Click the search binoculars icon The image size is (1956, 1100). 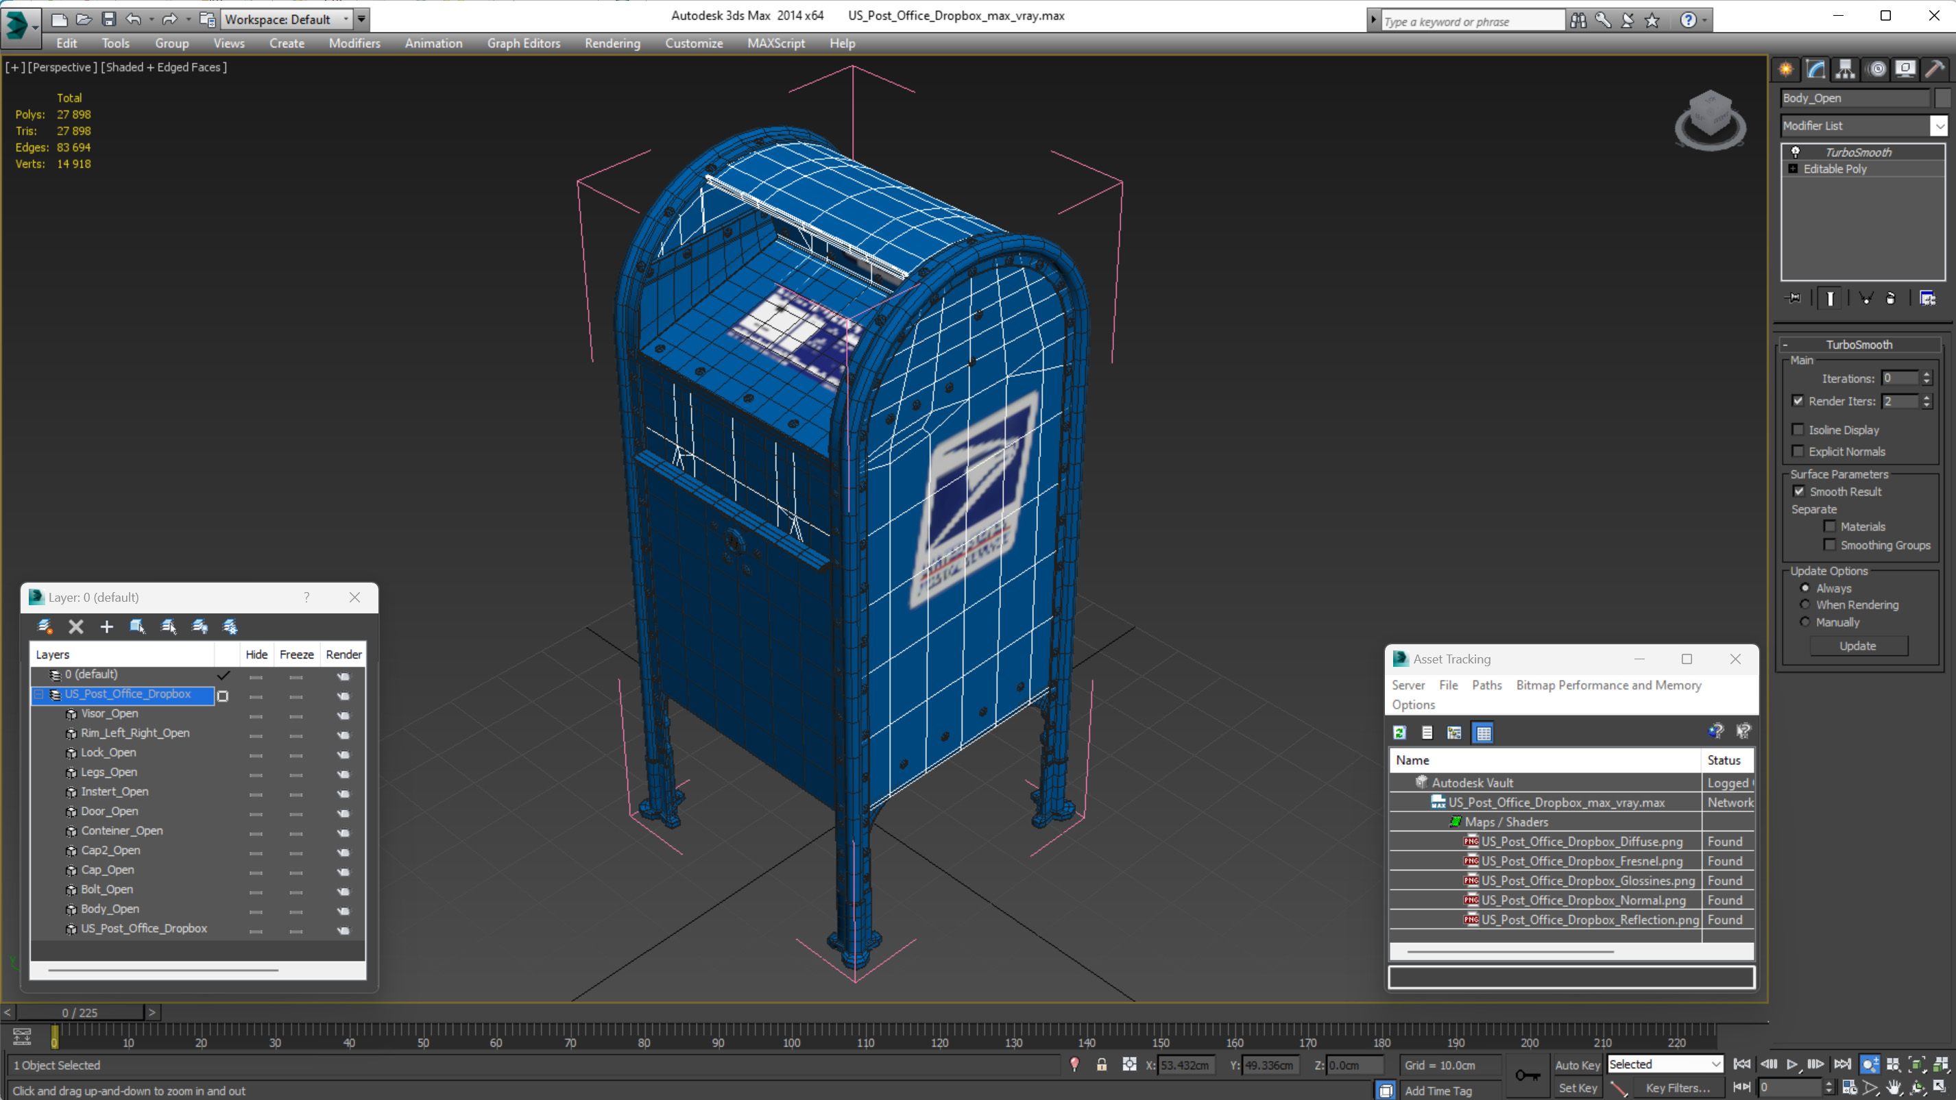(x=1578, y=21)
